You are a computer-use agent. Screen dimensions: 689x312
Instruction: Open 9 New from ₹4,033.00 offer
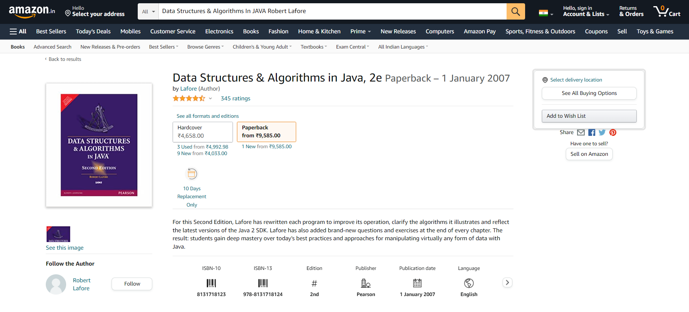[202, 153]
